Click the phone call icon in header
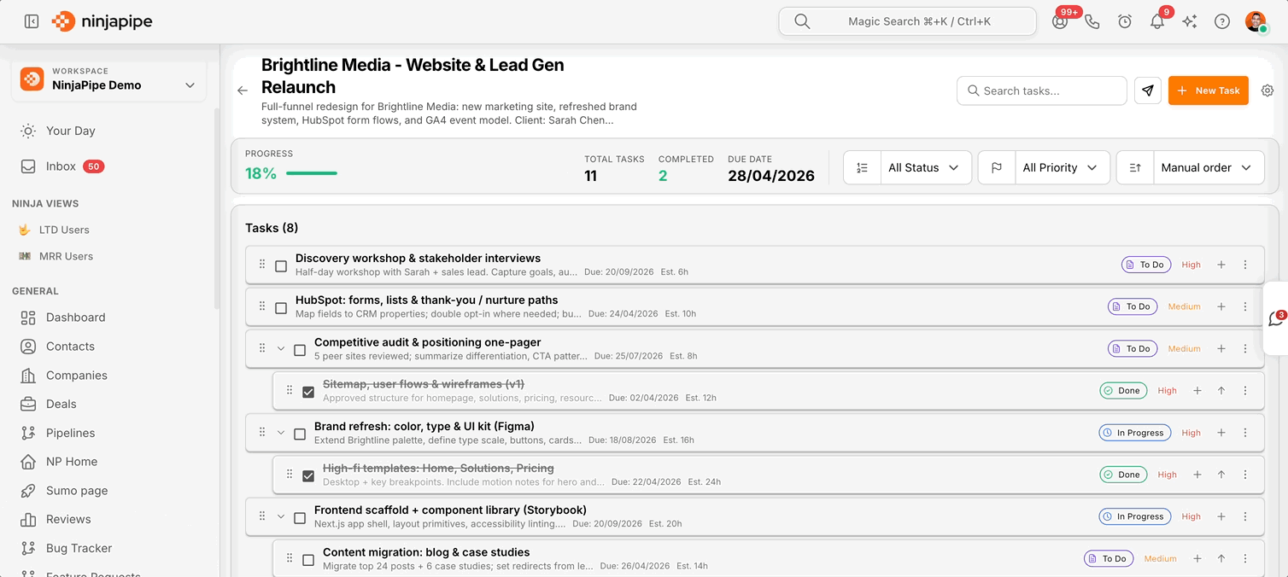 click(x=1092, y=22)
